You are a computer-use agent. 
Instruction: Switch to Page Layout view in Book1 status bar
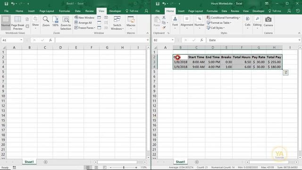tap(96, 167)
